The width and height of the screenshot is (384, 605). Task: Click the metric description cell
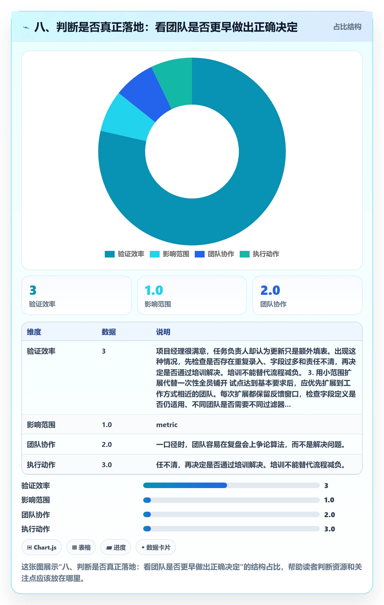pyautogui.click(x=167, y=425)
